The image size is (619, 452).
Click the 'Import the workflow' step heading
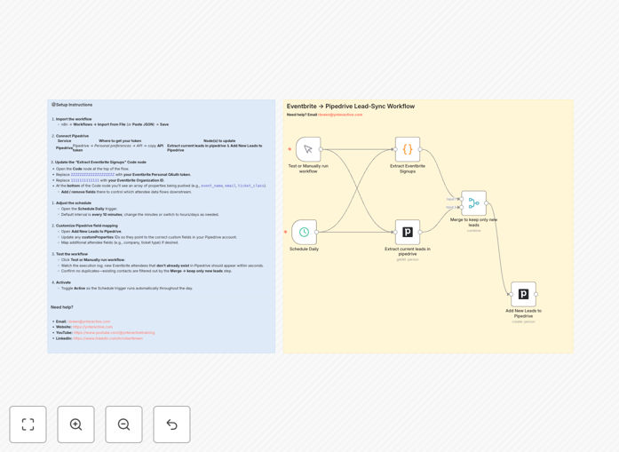(x=74, y=119)
